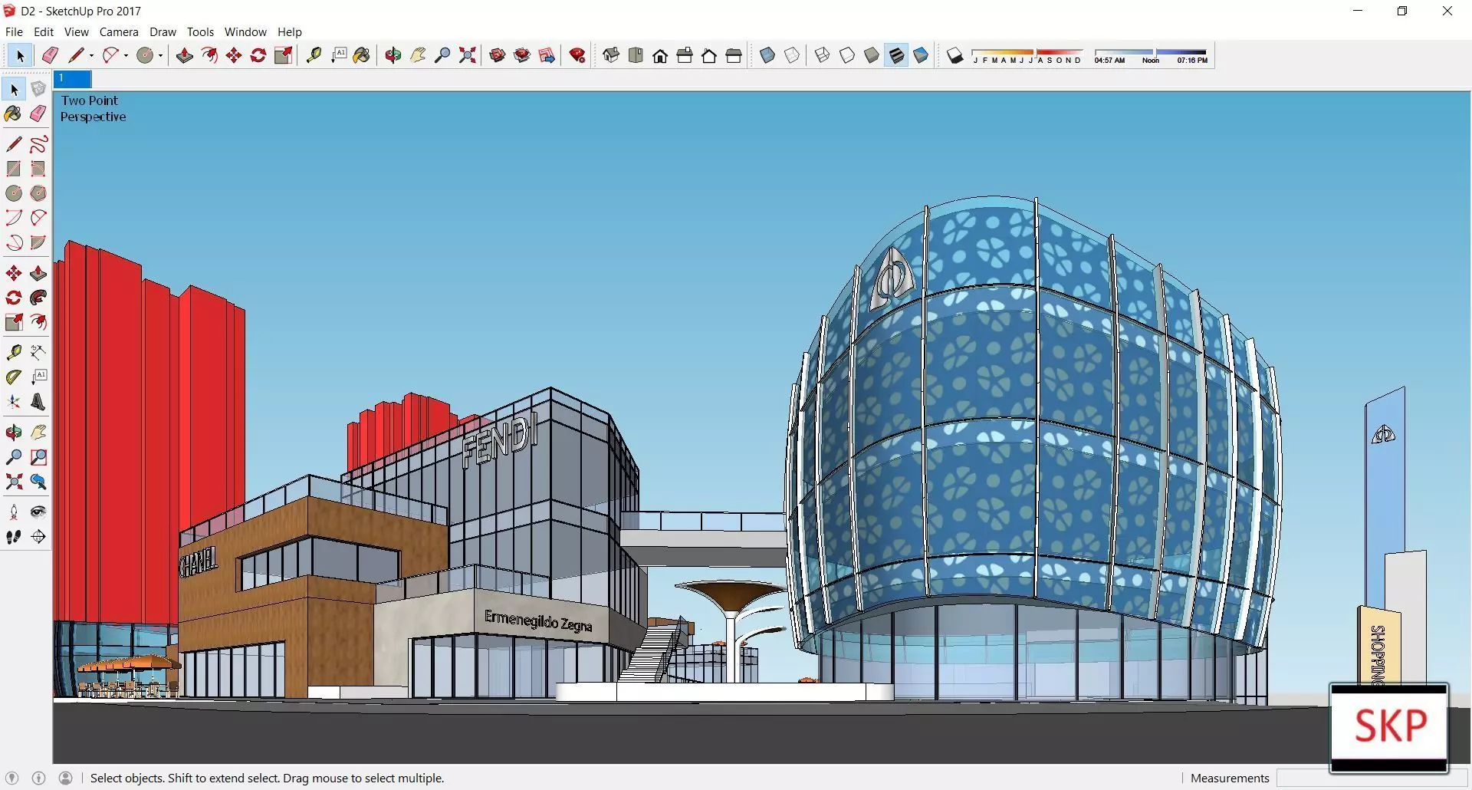Screen dimensions: 1472x790
Task: Switch to Front view house icon
Action: (660, 55)
